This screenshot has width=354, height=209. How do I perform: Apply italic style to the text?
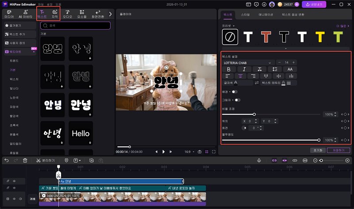pos(244,69)
